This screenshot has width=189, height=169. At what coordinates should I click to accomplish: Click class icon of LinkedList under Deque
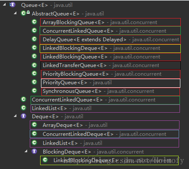tap(34, 143)
